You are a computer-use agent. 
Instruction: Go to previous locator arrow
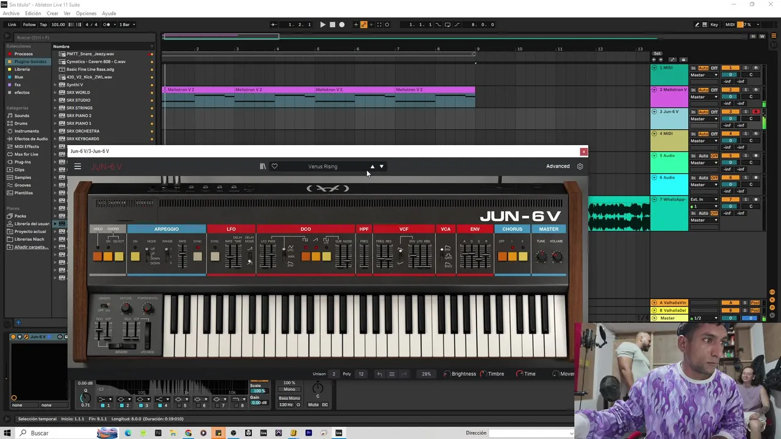[x=653, y=60]
